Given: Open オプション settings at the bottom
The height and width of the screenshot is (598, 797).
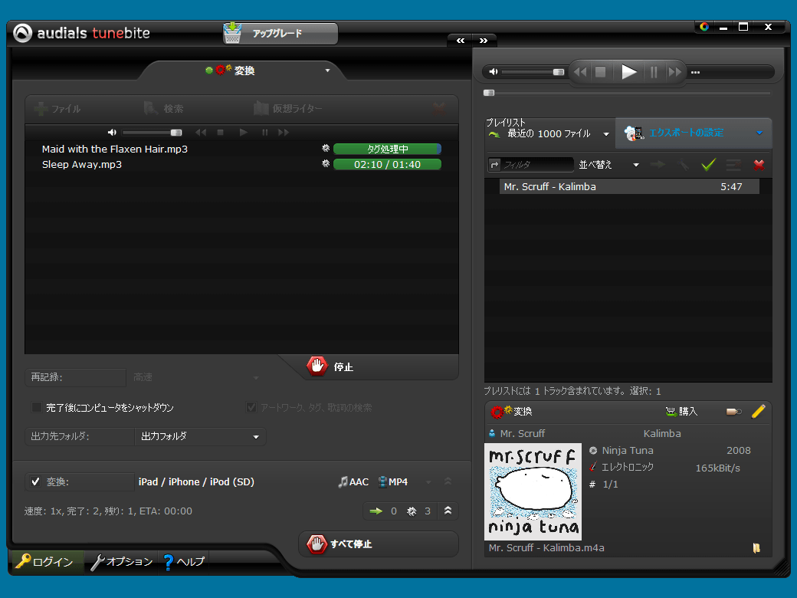Looking at the screenshot, I should tap(122, 562).
